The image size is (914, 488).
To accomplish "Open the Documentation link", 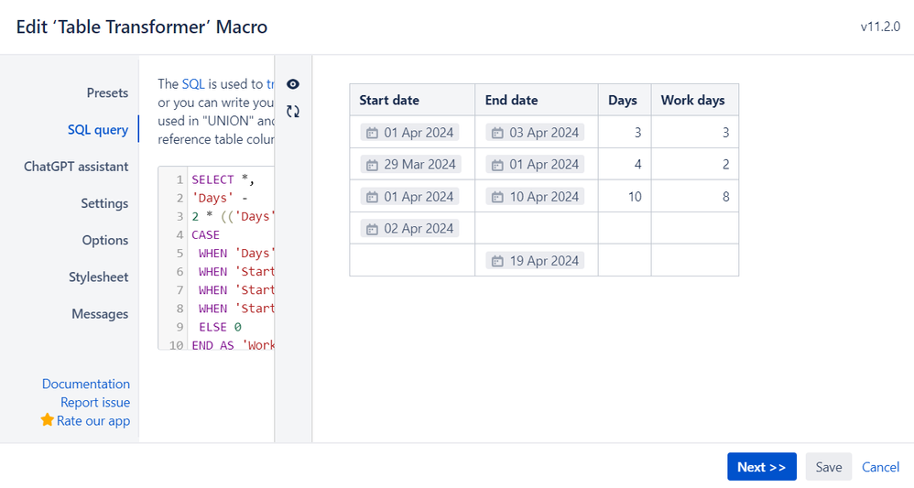I will [86, 384].
